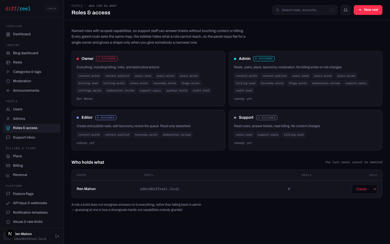This screenshot has width=390, height=244.
Task: Click the Reels icon in sidebar
Action: point(8,63)
